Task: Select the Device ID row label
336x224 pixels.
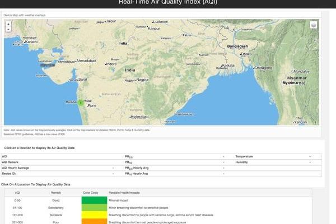Action: 9,174
